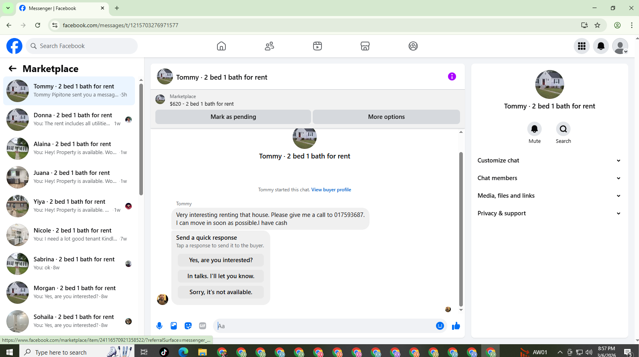Open conversation information purple icon

(x=452, y=76)
